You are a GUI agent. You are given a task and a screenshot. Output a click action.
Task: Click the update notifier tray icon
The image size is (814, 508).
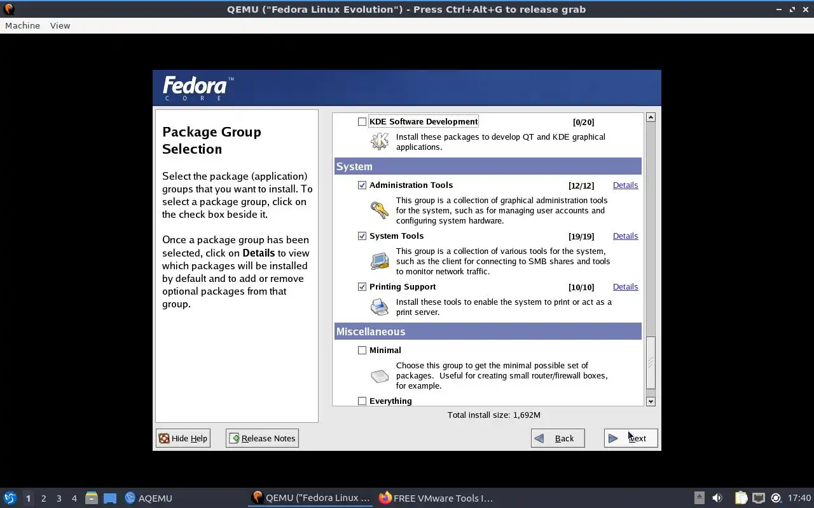pyautogui.click(x=776, y=498)
